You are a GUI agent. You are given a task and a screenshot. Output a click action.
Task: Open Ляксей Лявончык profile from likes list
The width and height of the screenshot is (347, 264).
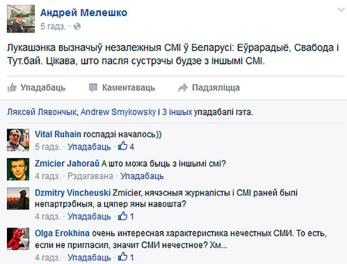point(42,112)
